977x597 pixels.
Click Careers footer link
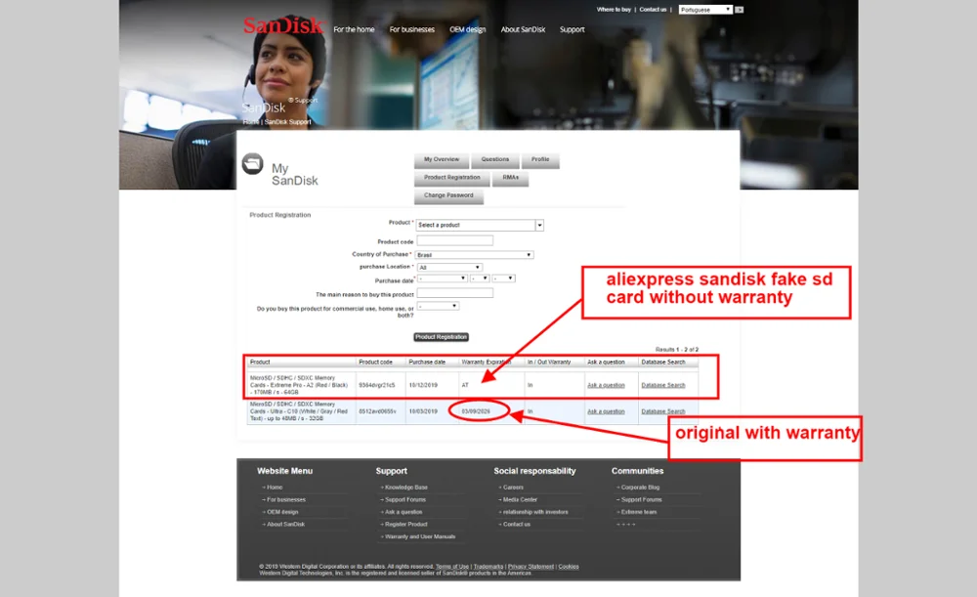tap(514, 488)
